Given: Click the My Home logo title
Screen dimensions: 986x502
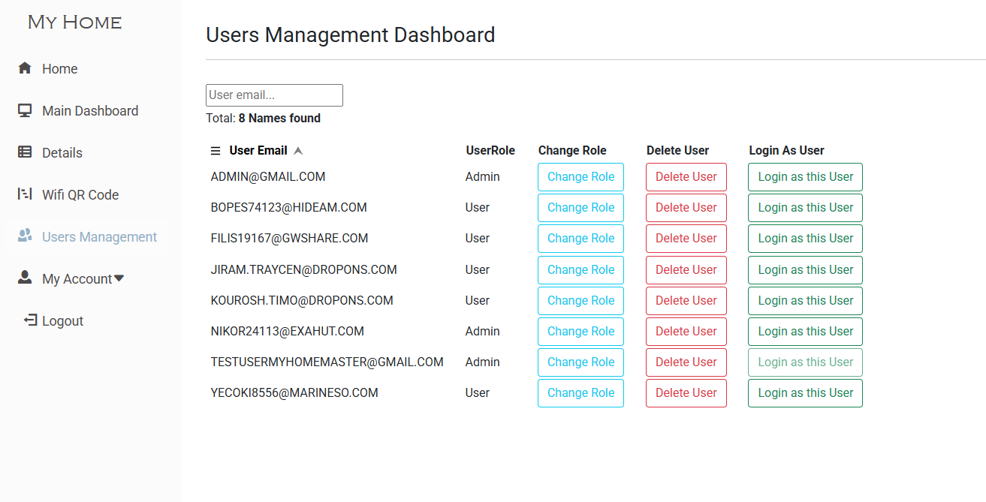Looking at the screenshot, I should click(x=75, y=23).
